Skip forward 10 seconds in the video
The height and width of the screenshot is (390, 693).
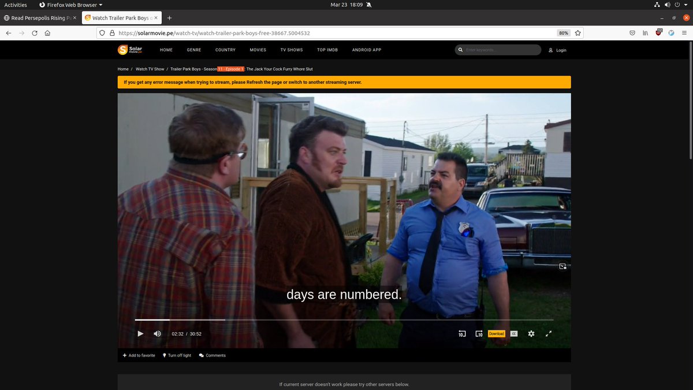[479, 333]
